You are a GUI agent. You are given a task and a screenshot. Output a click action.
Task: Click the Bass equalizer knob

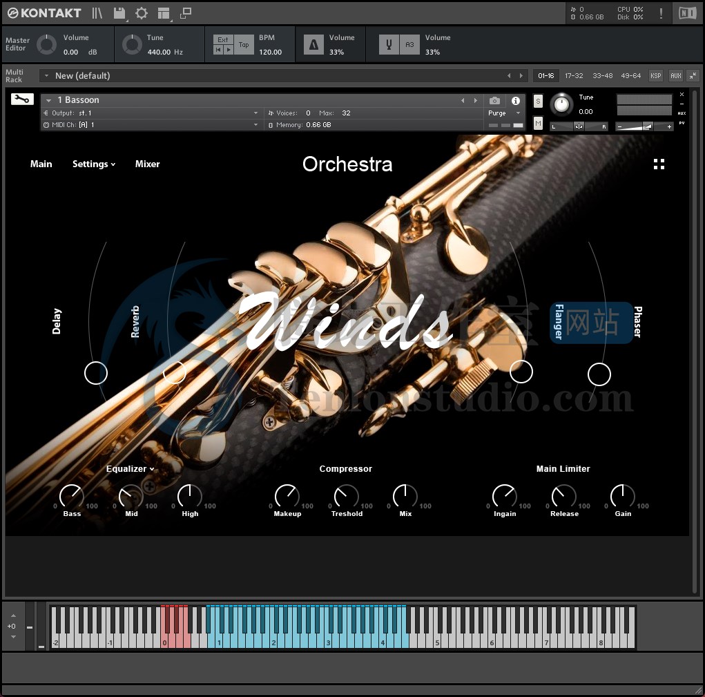point(72,497)
